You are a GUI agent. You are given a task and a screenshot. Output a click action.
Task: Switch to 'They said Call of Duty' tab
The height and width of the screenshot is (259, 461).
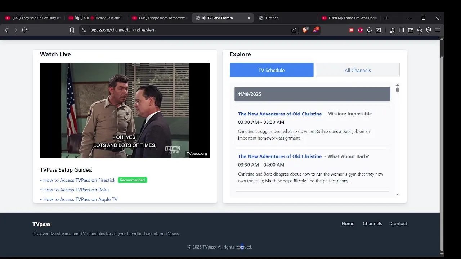point(32,18)
